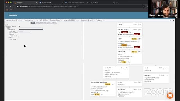Click GATHER MERGE cost badge 1,000,000

[x=125, y=32]
